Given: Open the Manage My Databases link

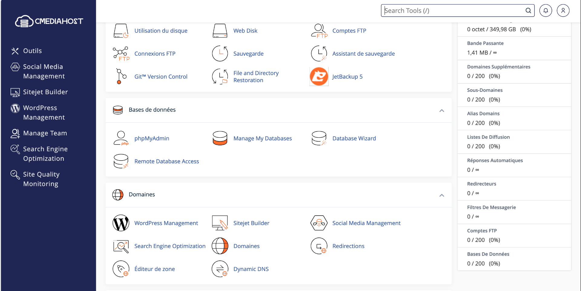Looking at the screenshot, I should [263, 138].
